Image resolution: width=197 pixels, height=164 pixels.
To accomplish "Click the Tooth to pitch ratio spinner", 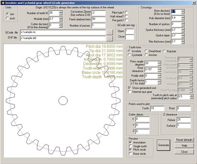I will coord(192,97).
